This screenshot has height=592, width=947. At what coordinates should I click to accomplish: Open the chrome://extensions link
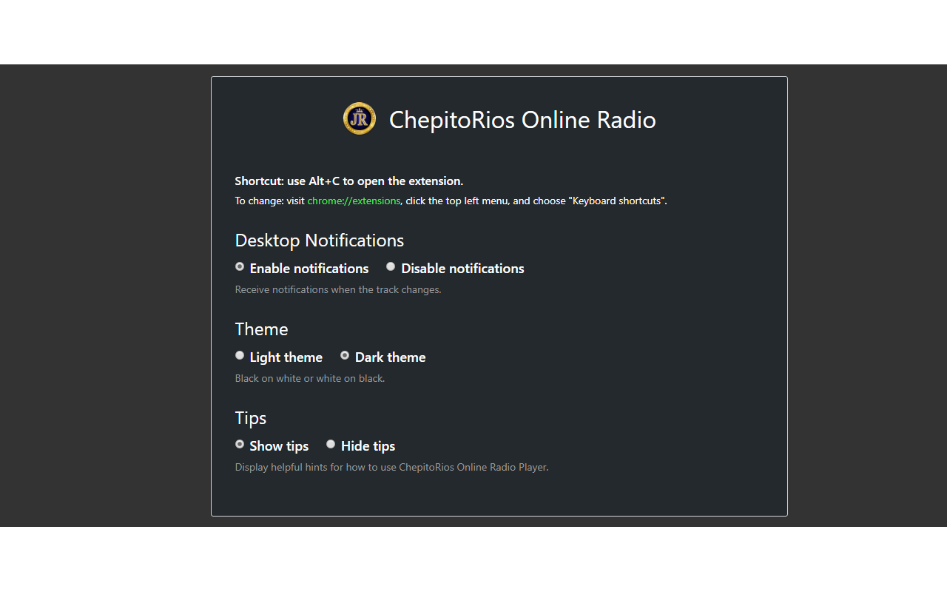coord(354,201)
